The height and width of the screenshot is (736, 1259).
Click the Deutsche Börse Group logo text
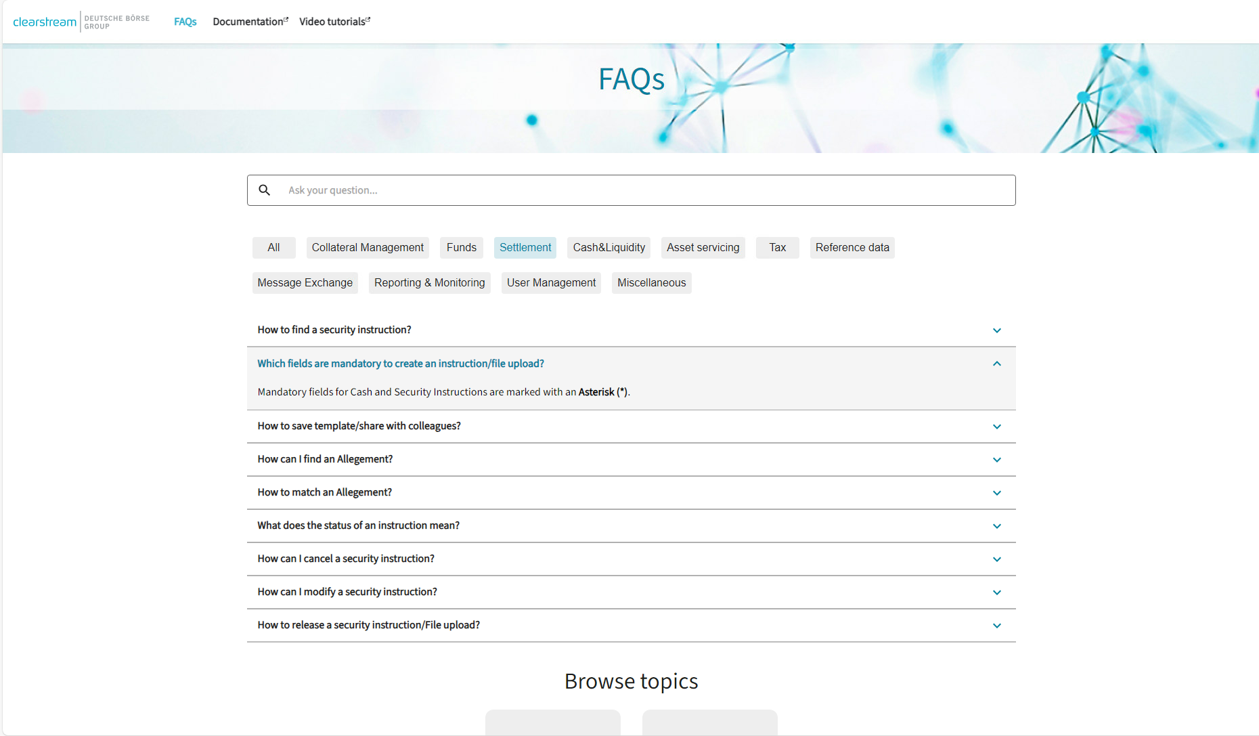pyautogui.click(x=117, y=21)
